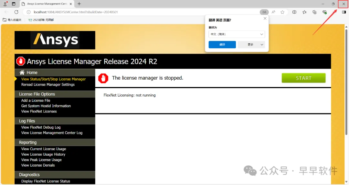Click the Home house icon

tap(22, 73)
